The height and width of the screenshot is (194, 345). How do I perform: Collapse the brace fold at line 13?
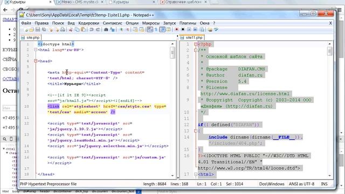point(196,131)
